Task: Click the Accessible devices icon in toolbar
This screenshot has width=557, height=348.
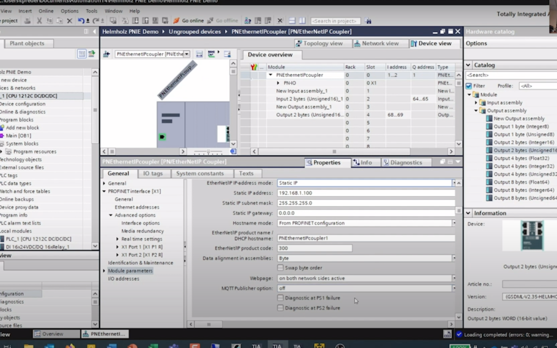Action: click(248, 21)
